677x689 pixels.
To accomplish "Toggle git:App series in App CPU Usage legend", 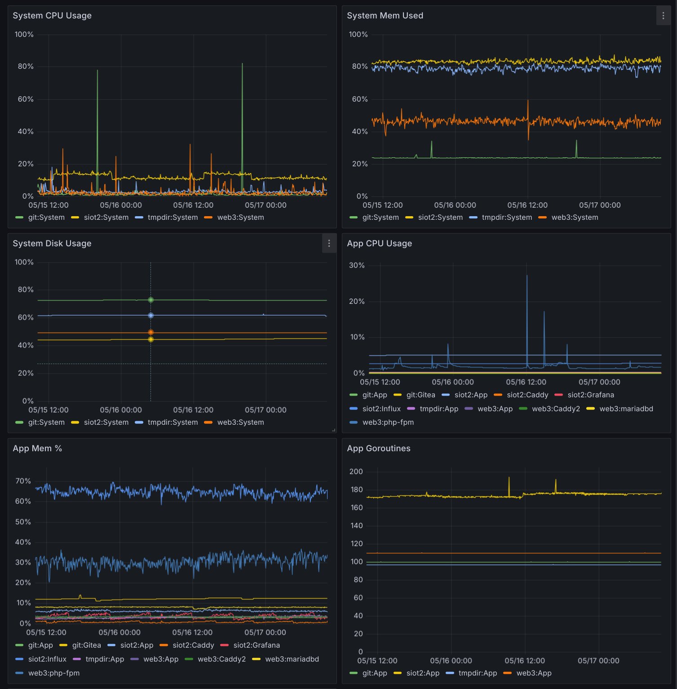I will [375, 395].
